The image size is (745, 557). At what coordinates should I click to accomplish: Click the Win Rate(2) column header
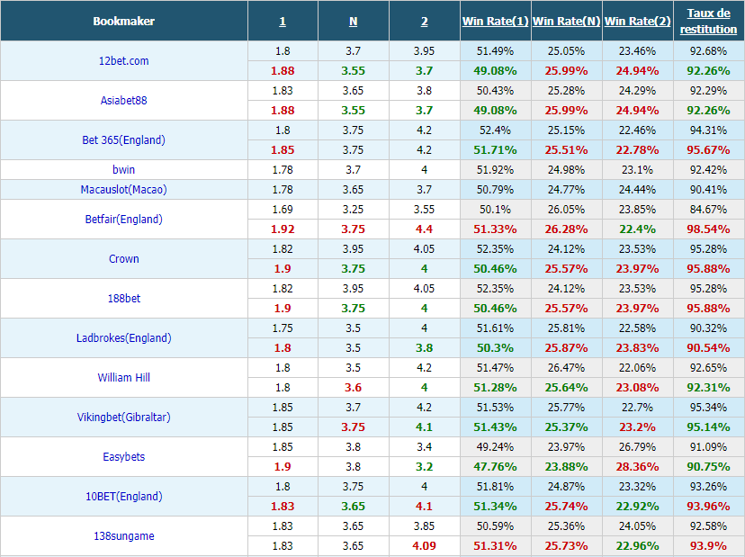[638, 22]
